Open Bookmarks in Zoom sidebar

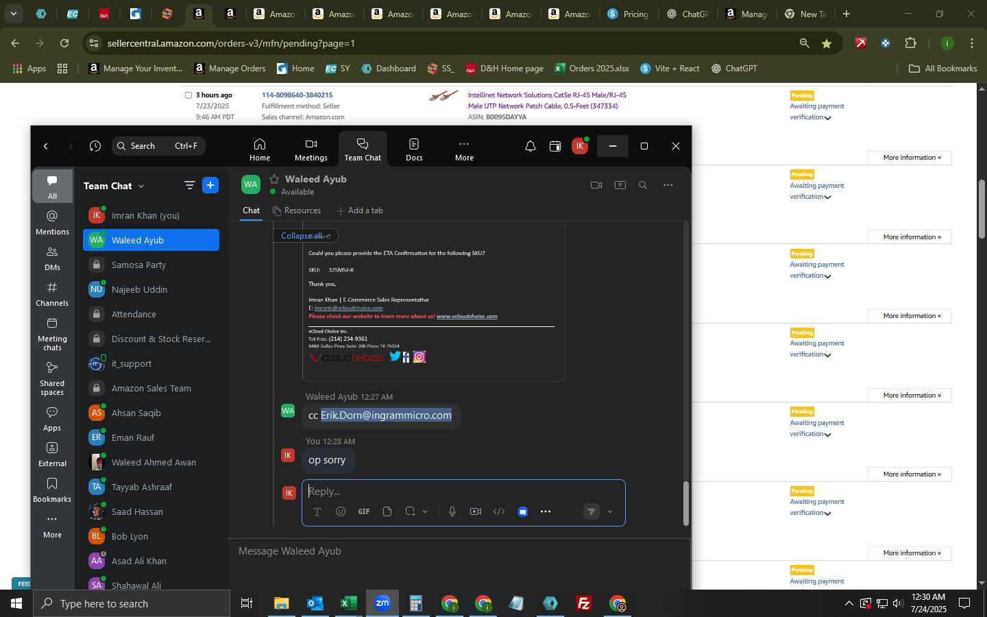coord(53,489)
